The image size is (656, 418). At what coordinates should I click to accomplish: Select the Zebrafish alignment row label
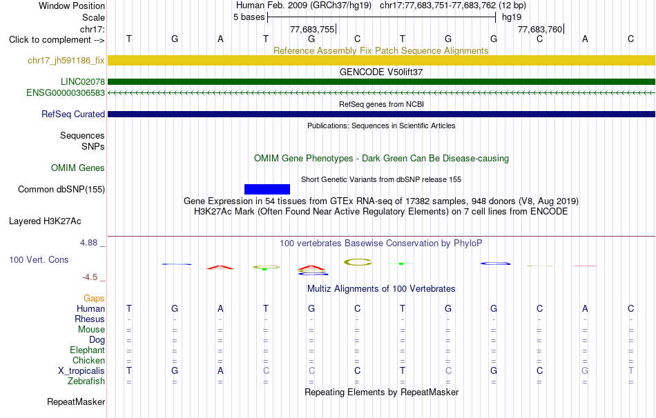click(x=86, y=381)
